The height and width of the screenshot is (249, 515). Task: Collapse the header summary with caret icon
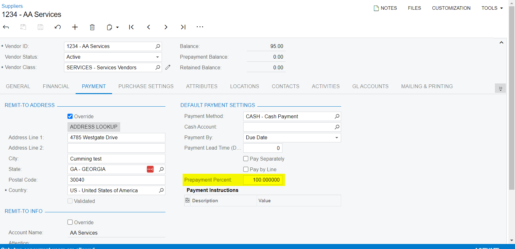(x=502, y=43)
